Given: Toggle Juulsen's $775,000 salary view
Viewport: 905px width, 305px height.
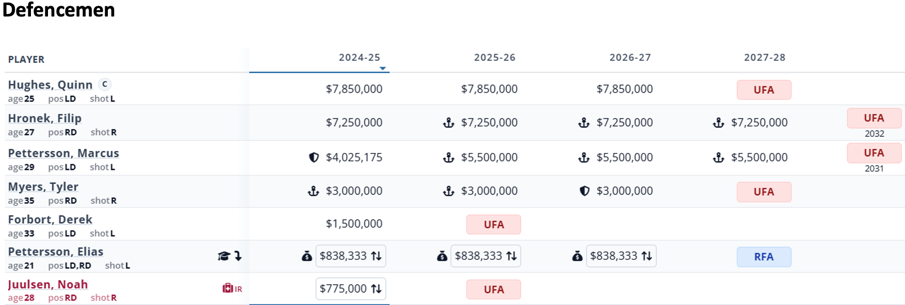Looking at the screenshot, I should 351,289.
